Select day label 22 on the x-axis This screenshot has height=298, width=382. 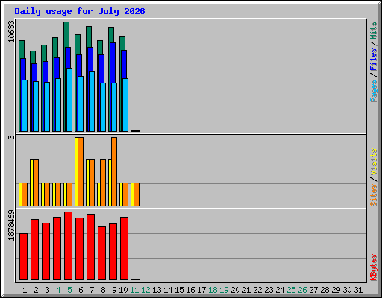pos(257,290)
